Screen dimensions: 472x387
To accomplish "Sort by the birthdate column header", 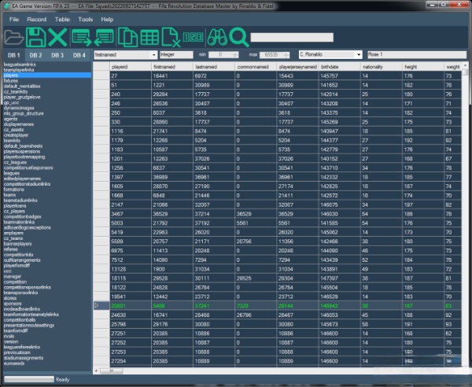I will tap(340, 67).
